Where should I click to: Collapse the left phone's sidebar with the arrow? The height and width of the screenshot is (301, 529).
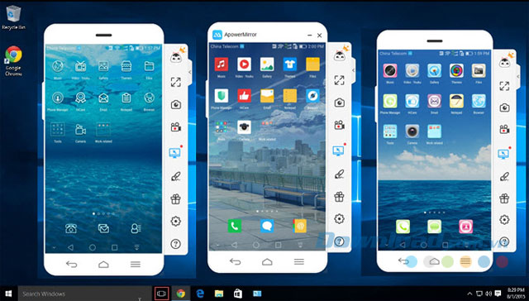pos(189,72)
